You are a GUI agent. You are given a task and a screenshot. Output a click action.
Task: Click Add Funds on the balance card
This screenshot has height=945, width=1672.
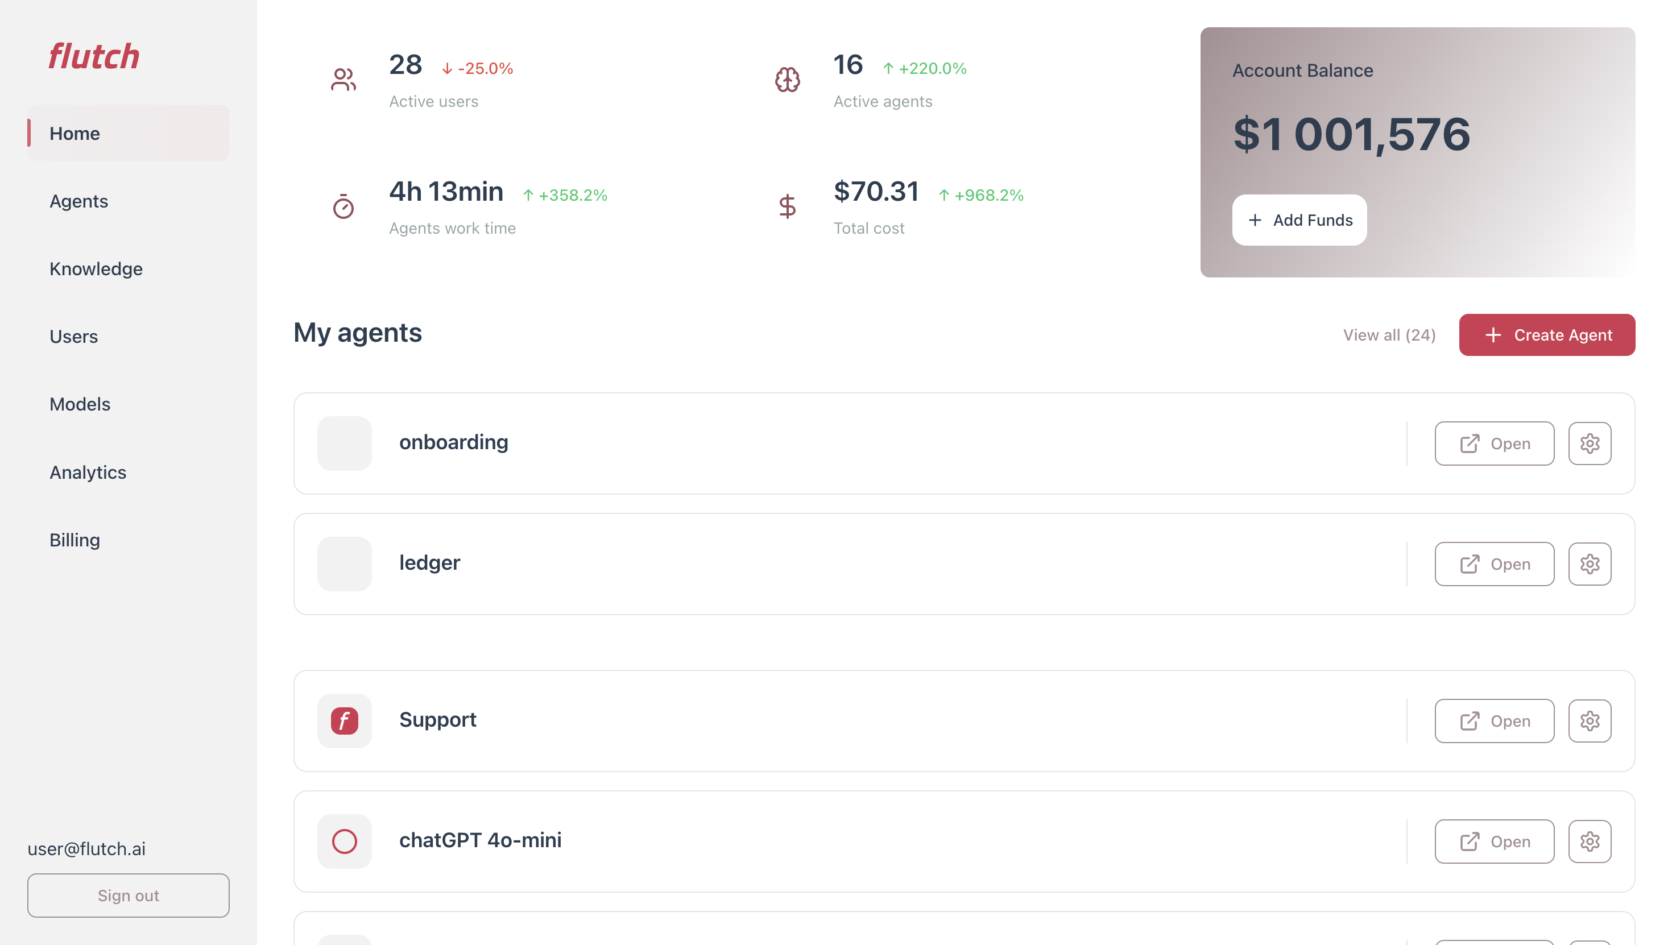1299,220
